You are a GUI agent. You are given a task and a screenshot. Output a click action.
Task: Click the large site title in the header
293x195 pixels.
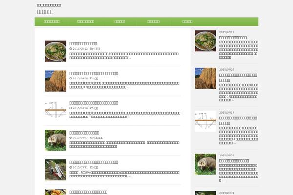[45, 12]
